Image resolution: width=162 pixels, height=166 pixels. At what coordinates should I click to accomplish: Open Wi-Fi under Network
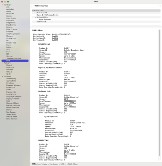pyautogui.click(x=8, y=74)
